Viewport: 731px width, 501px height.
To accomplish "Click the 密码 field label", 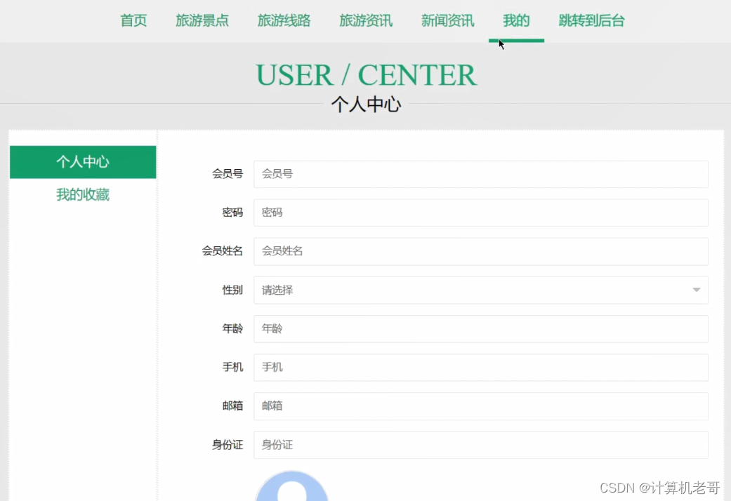I will point(232,213).
